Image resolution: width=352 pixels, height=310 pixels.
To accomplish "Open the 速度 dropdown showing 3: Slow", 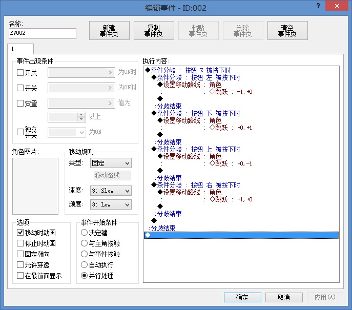I will tap(111, 191).
